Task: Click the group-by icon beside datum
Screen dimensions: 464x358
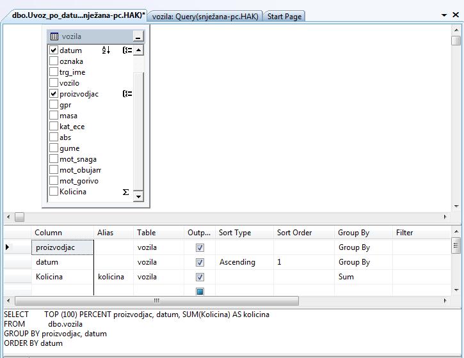Action: [x=127, y=50]
